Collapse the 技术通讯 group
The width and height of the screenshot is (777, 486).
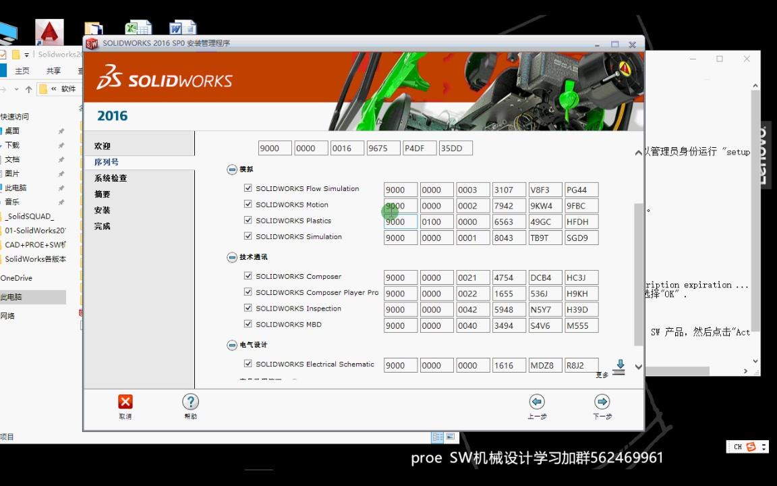pyautogui.click(x=231, y=256)
